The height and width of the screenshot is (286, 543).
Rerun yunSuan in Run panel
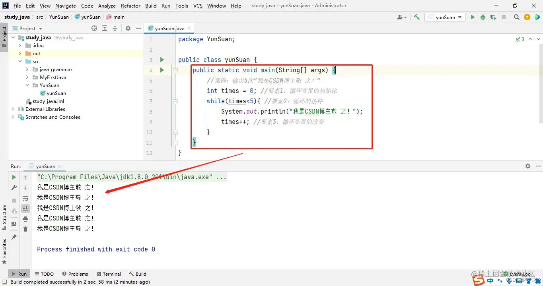tap(14, 177)
